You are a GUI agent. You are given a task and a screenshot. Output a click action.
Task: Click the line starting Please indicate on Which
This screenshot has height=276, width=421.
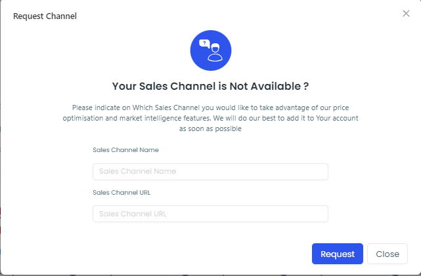click(210, 108)
